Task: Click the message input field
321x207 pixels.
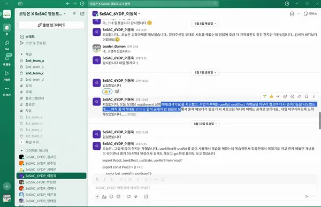Action: pos(205,188)
